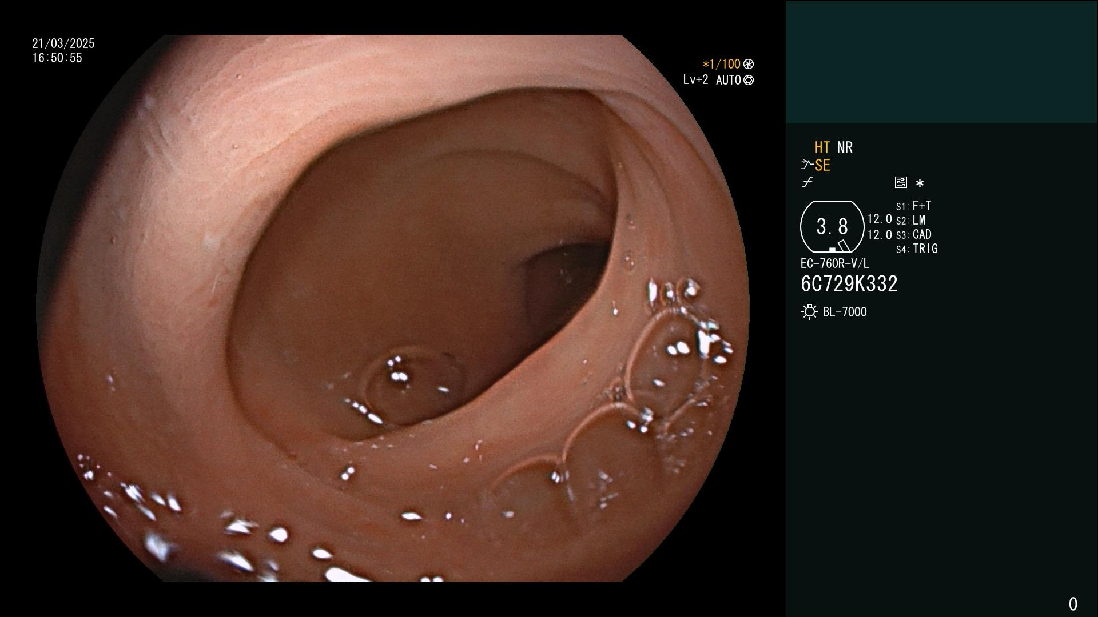The image size is (1098, 617).
Task: Click the shutter icon beside 1/100
Action: click(x=749, y=64)
